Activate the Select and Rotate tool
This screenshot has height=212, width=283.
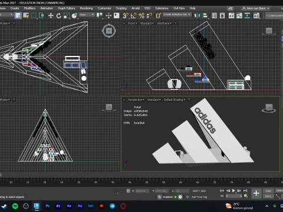(58, 15)
